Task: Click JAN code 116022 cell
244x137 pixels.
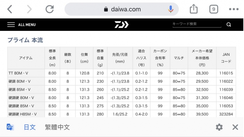Action: coord(226,81)
